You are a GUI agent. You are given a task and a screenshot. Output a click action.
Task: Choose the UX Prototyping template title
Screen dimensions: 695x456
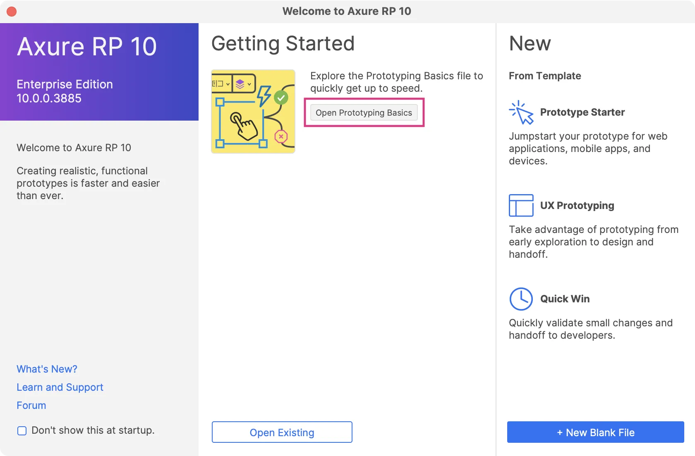point(577,205)
